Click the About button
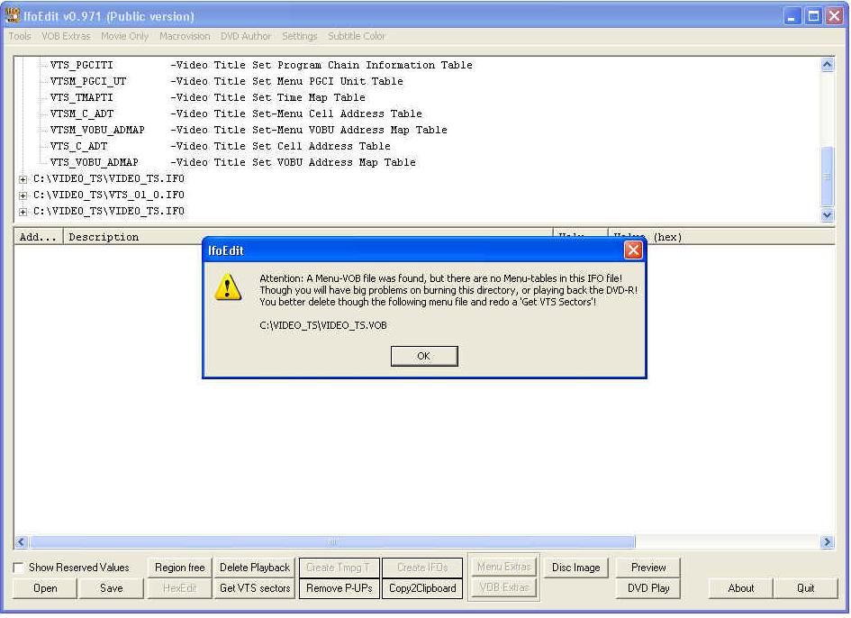This screenshot has width=851, height=618. click(x=741, y=588)
